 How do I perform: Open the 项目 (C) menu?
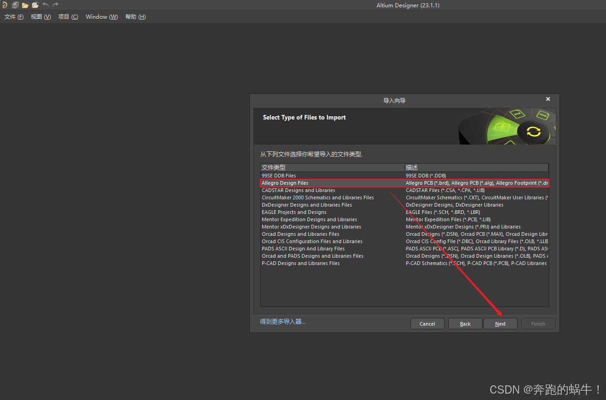68,17
